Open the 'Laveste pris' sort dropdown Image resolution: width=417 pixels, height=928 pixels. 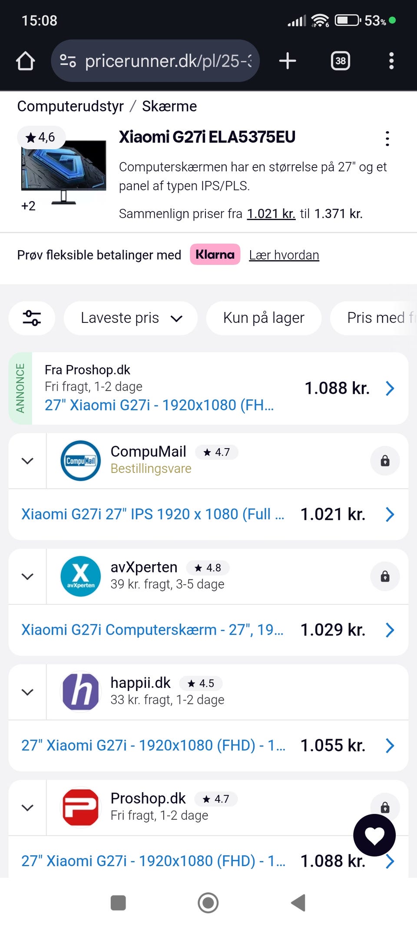point(131,318)
